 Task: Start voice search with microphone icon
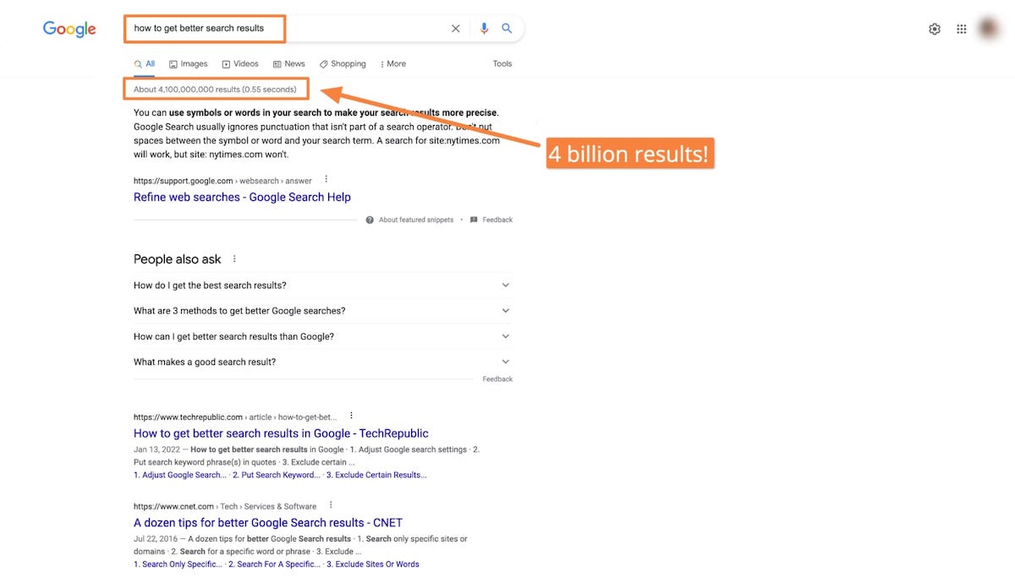click(484, 29)
